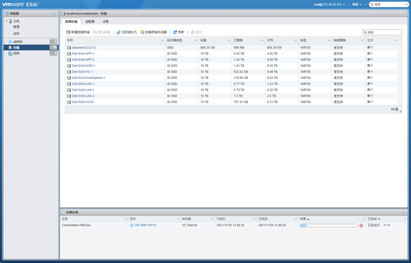Expand the Virtual Machines (虚拟机) tree node
The image size is (411, 263).
point(7,42)
